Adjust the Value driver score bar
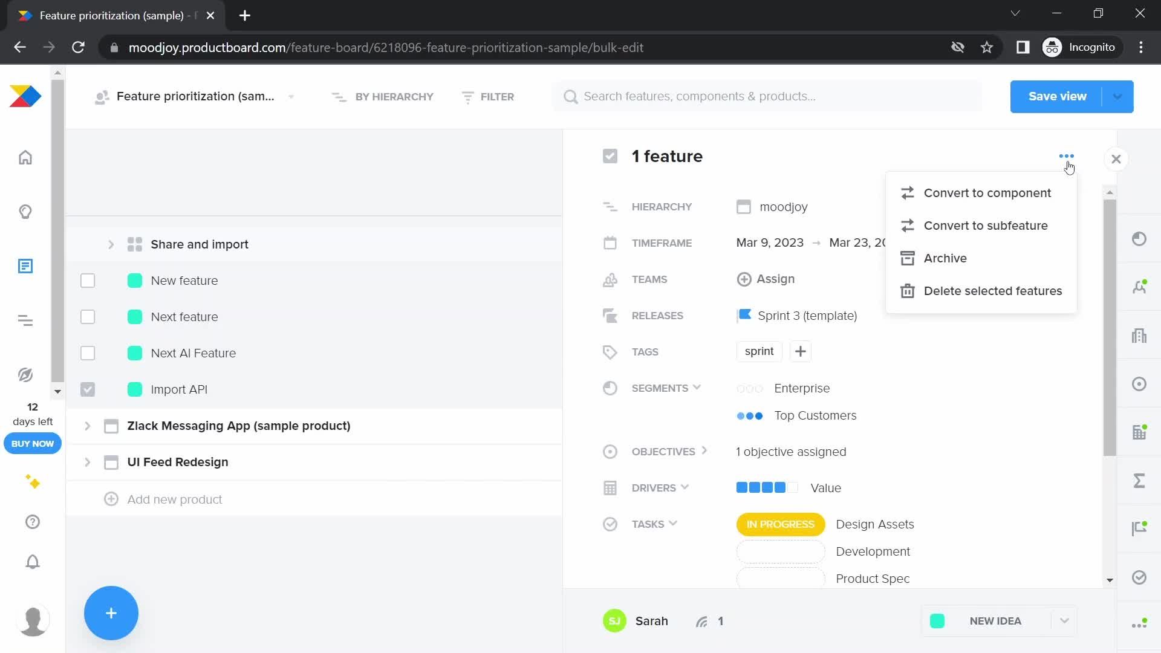 pyautogui.click(x=767, y=487)
